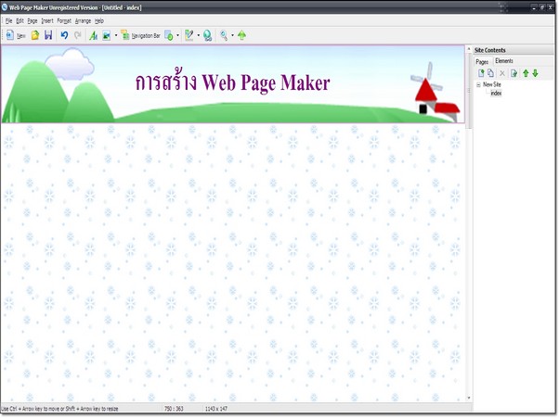Open the Arrange menu
This screenshot has height=418, width=559.
click(83, 21)
